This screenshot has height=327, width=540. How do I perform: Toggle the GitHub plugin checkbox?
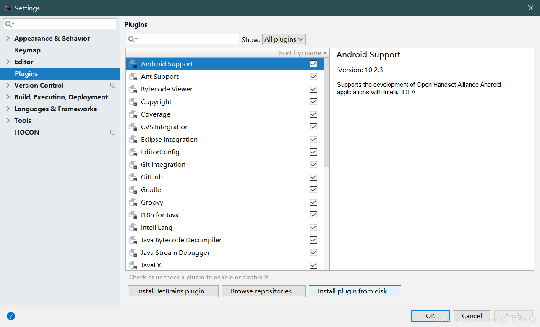click(313, 177)
